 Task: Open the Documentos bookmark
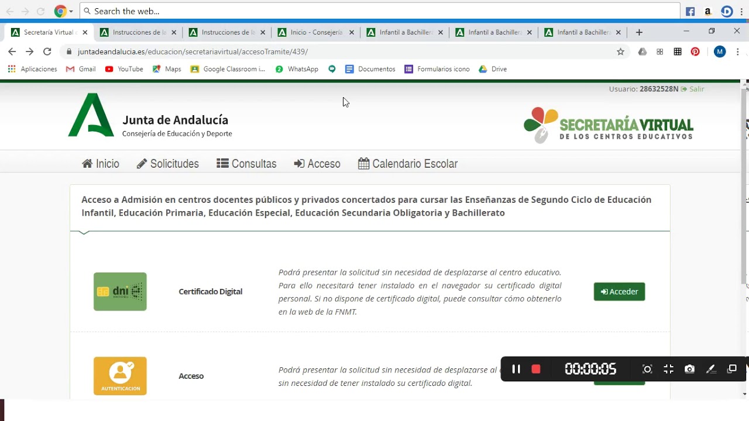coord(370,69)
